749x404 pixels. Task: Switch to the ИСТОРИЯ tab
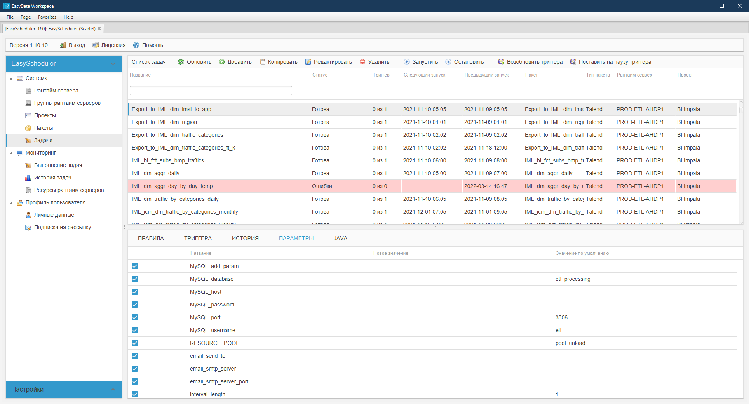245,238
